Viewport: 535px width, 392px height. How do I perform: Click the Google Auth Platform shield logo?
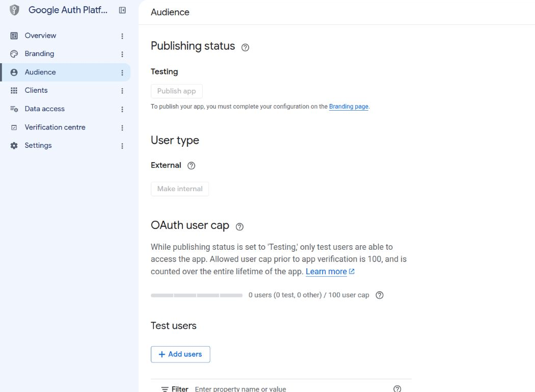point(14,10)
